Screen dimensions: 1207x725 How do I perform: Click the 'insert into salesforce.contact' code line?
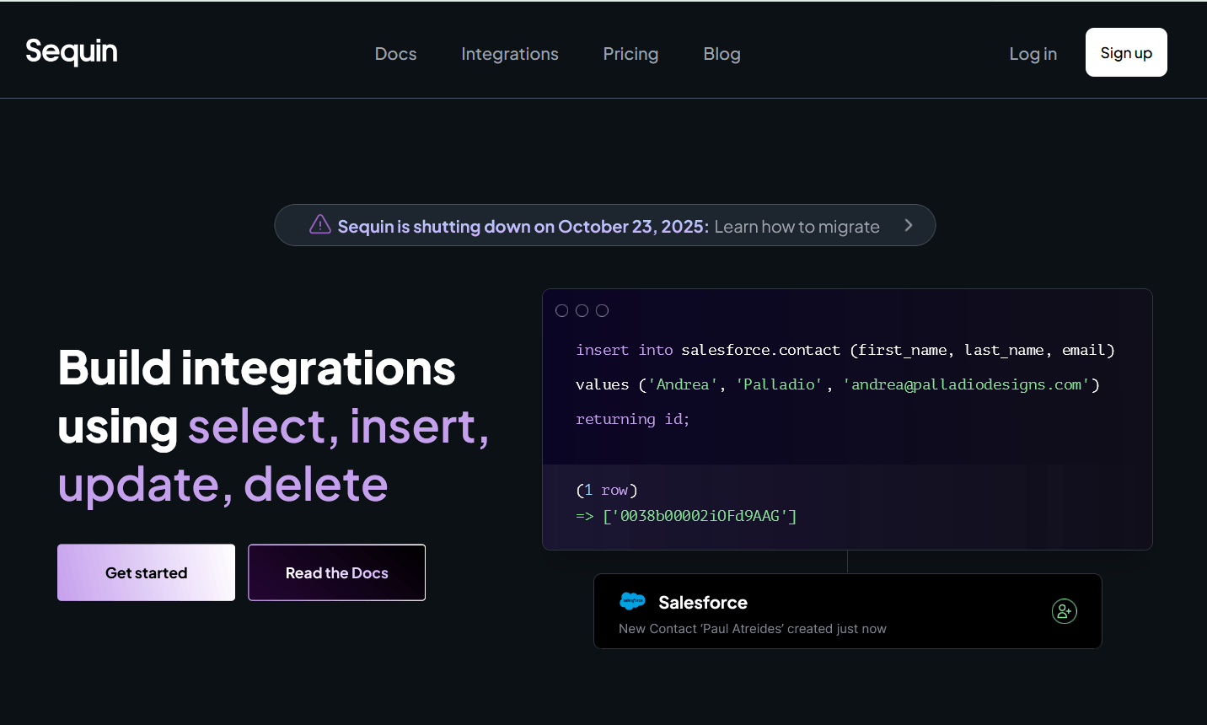(x=845, y=350)
